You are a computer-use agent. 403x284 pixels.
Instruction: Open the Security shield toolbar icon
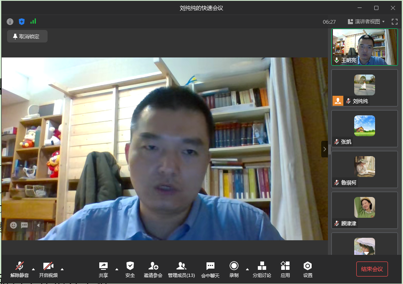pyautogui.click(x=130, y=266)
